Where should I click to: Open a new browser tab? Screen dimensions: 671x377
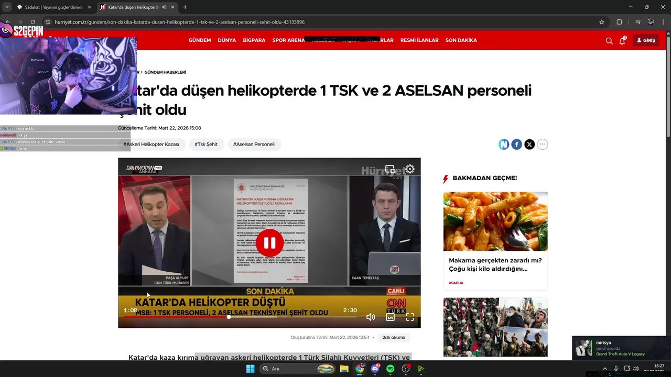[185, 7]
